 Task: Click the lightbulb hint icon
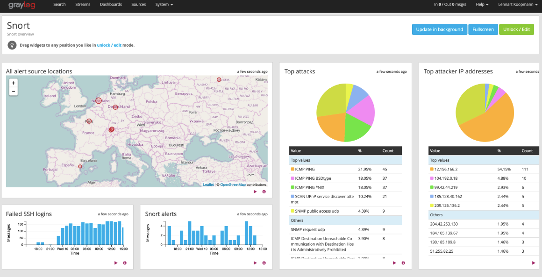pos(12,45)
